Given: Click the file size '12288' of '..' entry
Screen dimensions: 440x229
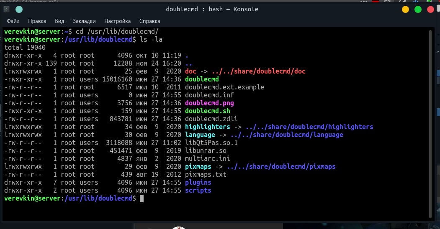Looking at the screenshot, I should click(x=123, y=63).
